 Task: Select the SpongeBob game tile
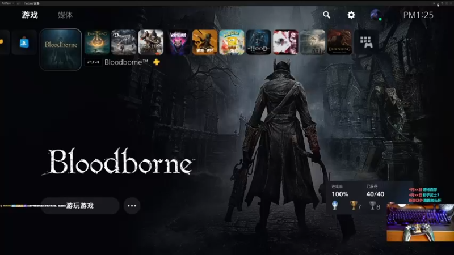click(232, 42)
